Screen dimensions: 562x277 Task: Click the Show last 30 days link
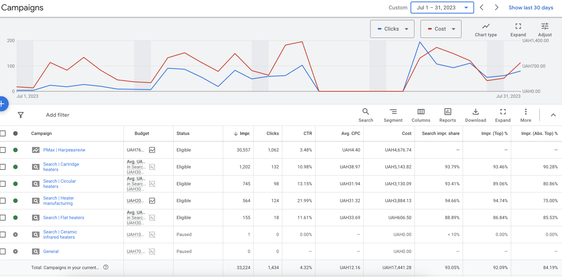coord(531,8)
